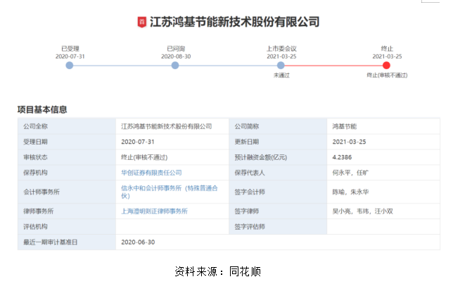
Task: Click the 终止(审核不通过) label under the red node
Action: [x=387, y=75]
